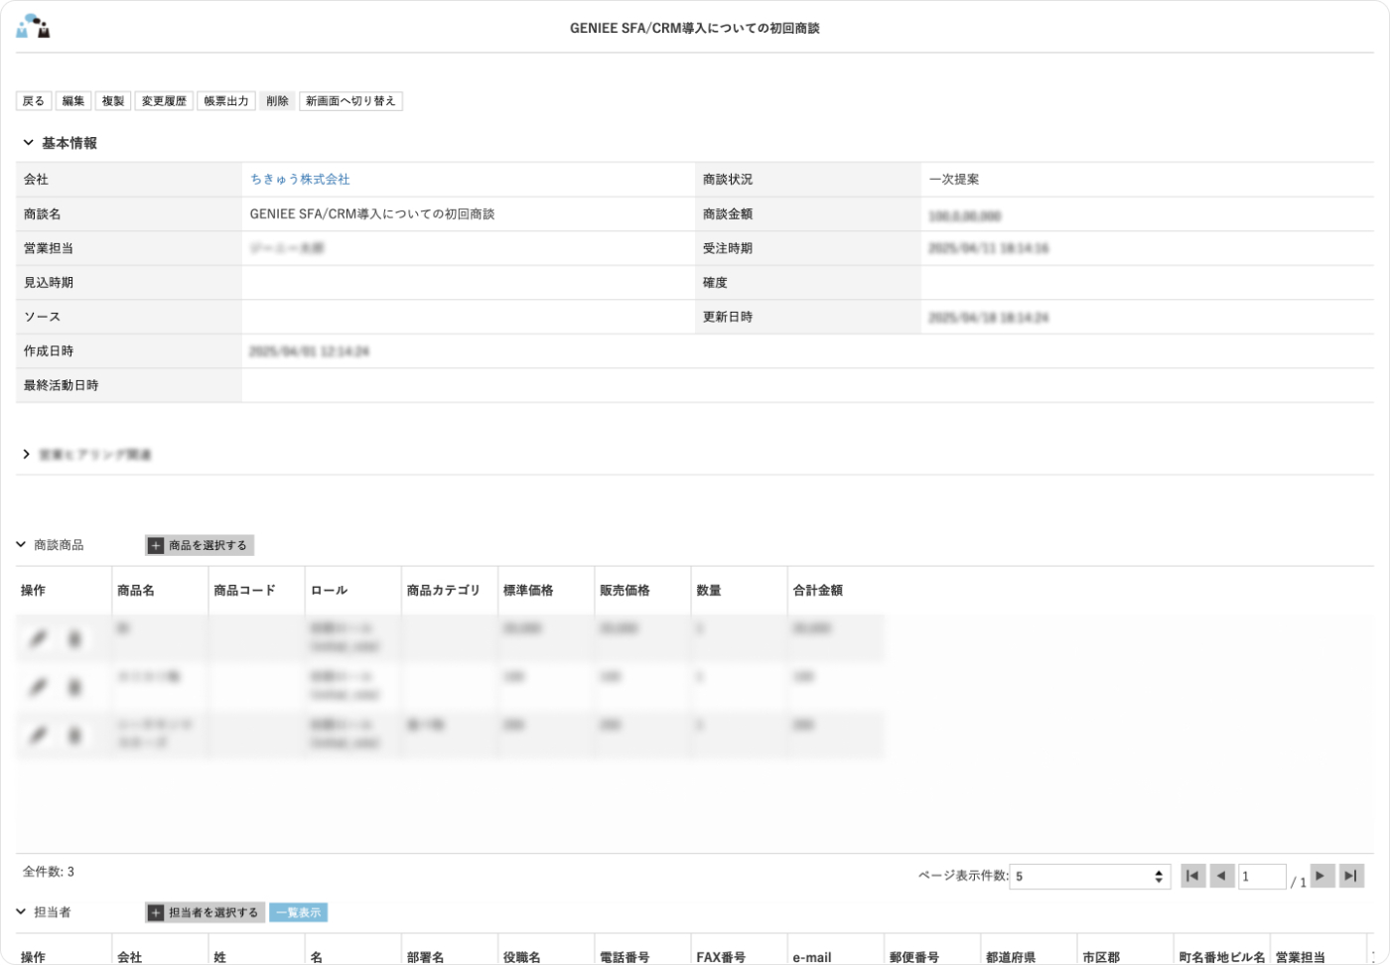
Task: Click 担当者を選択する button
Action: 206,913
